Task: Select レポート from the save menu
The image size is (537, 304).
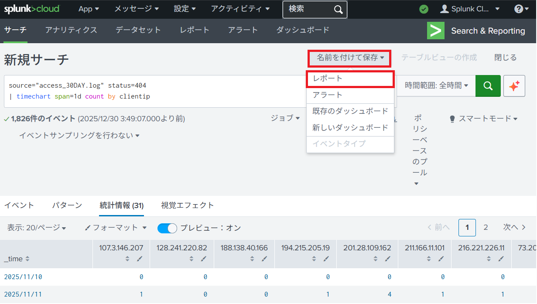Action: point(328,79)
